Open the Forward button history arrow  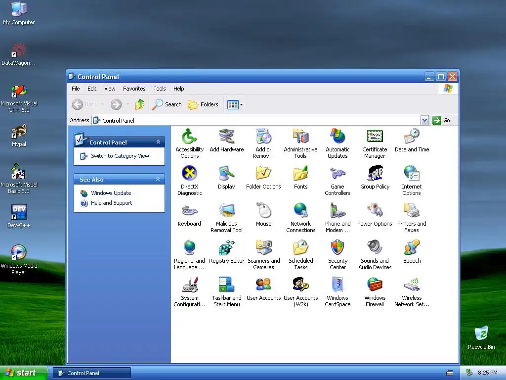(128, 104)
